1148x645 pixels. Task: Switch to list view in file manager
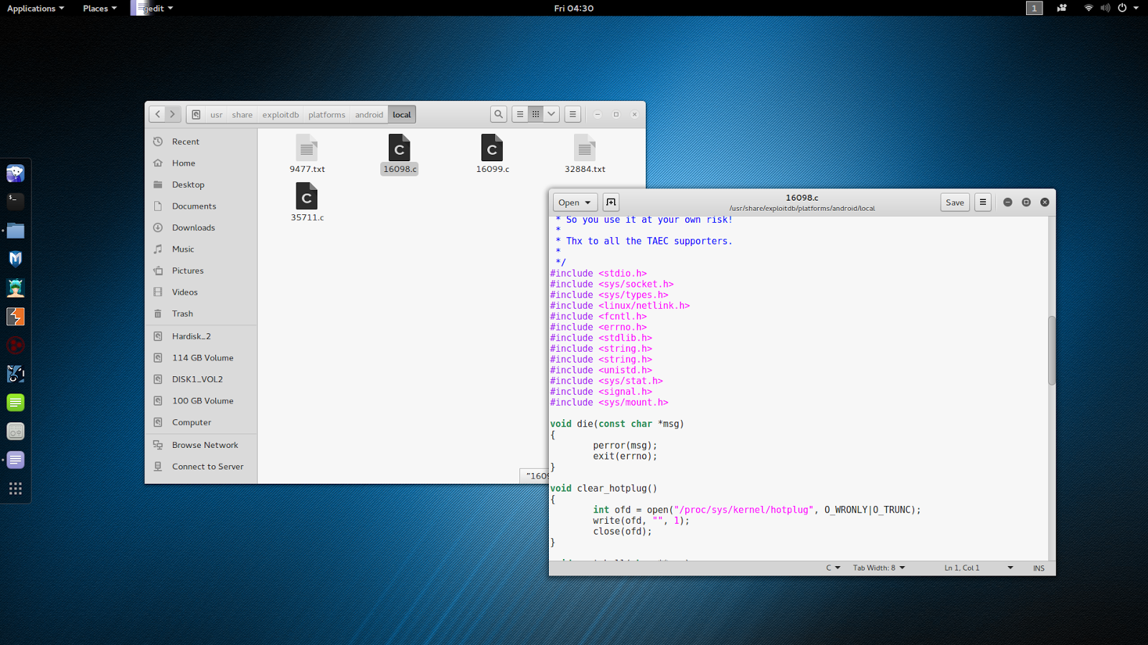pos(519,113)
